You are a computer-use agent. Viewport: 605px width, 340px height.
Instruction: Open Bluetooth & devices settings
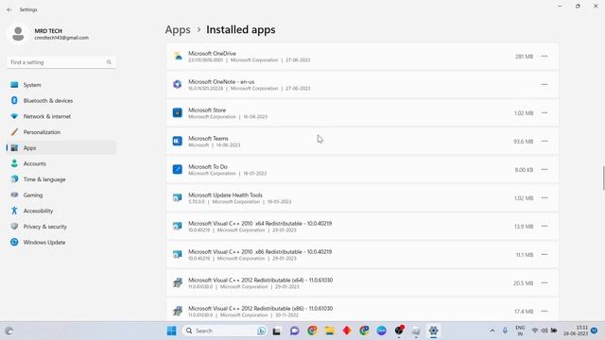tap(61, 101)
